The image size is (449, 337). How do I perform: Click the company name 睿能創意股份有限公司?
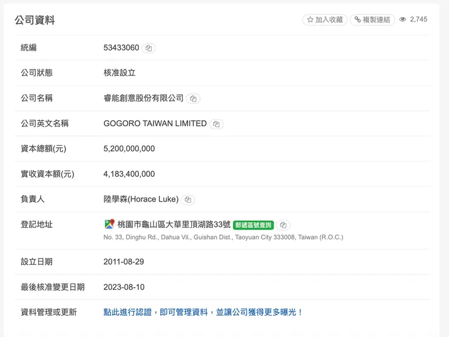143,98
